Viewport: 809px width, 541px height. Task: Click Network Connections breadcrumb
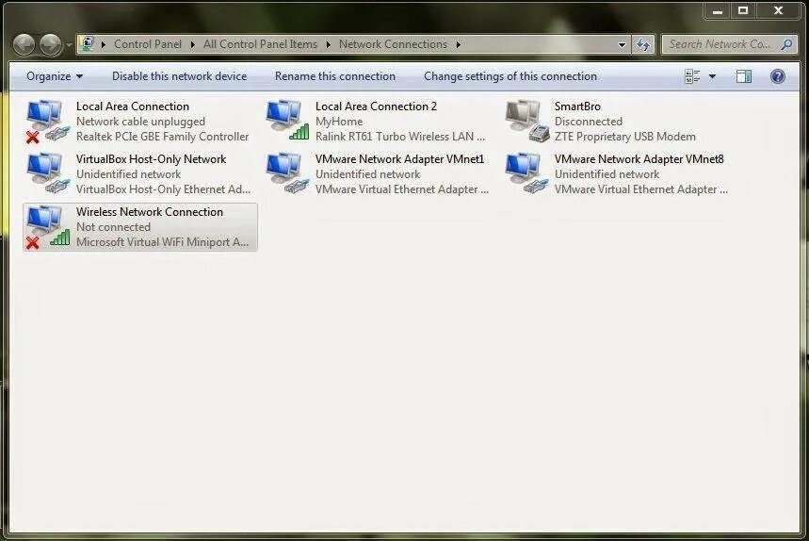pyautogui.click(x=393, y=44)
